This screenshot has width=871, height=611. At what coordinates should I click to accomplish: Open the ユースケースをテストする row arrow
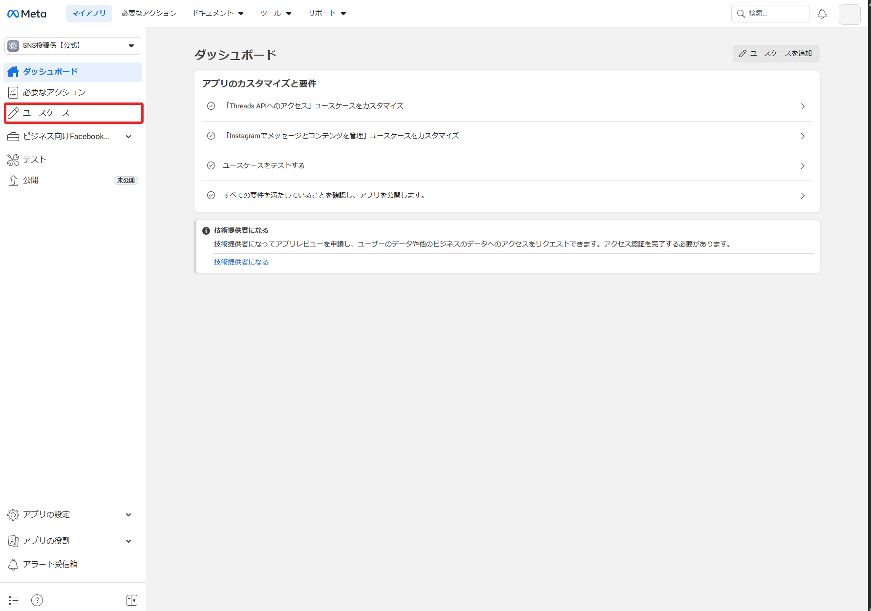click(x=803, y=166)
